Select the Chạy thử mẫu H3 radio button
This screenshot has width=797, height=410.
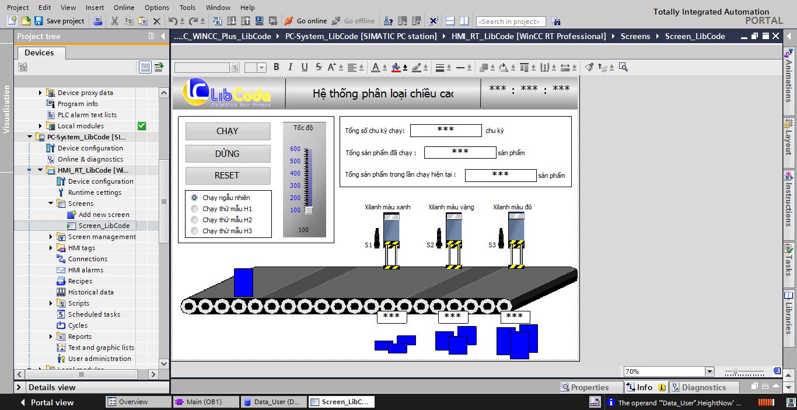coord(194,231)
